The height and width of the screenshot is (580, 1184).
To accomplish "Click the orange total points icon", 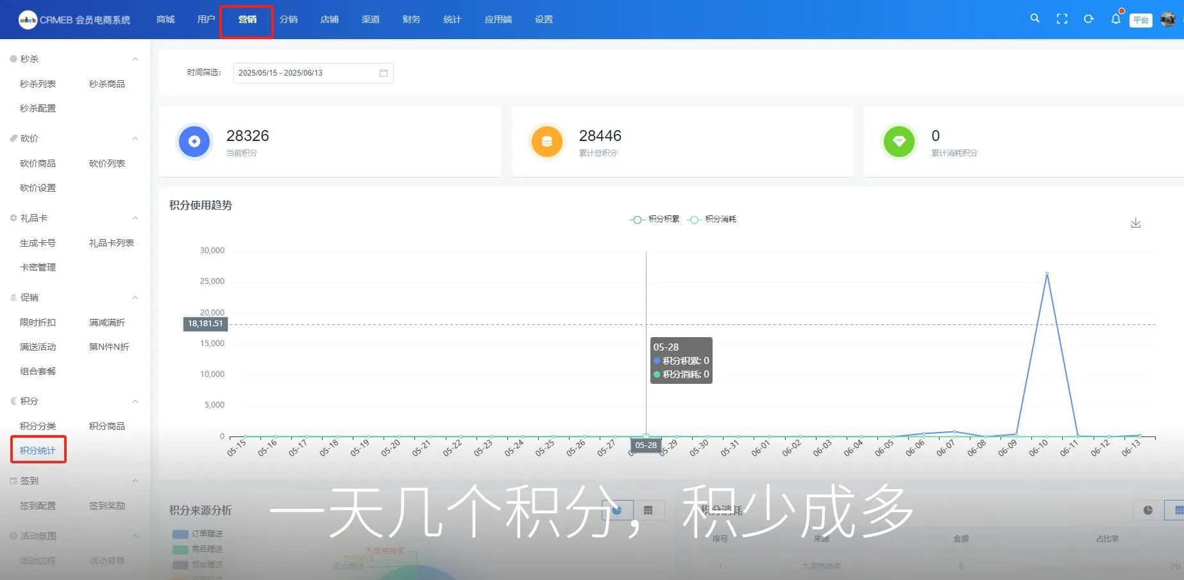I will [546, 142].
